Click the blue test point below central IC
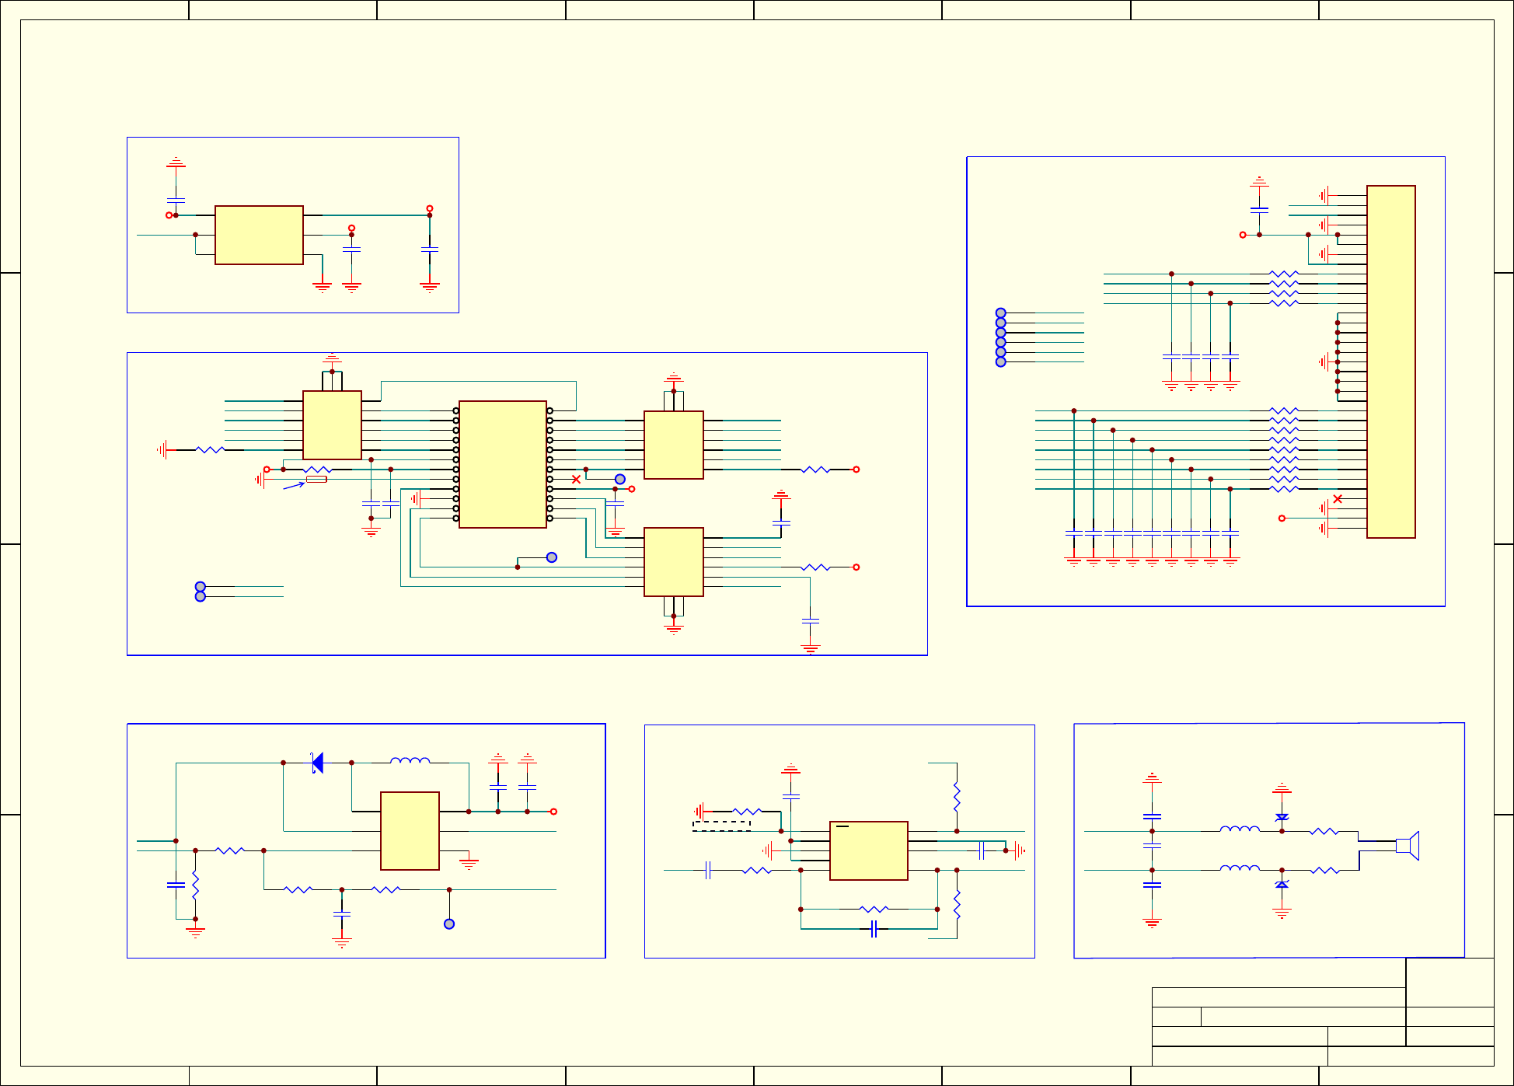The width and height of the screenshot is (1514, 1086). coord(552,557)
